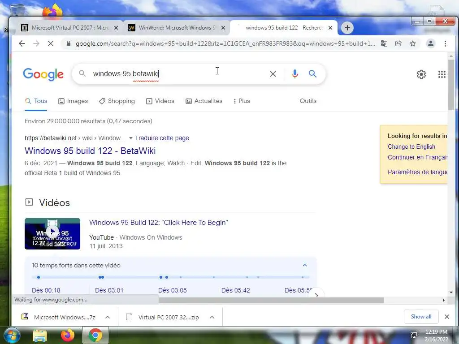Open the Outils search tools

(308, 101)
